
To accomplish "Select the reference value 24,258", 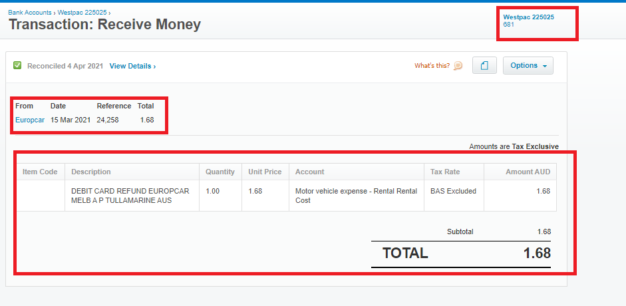I will pos(108,120).
